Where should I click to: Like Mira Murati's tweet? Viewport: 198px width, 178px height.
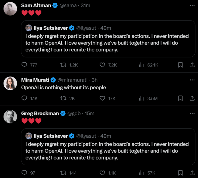(102, 98)
